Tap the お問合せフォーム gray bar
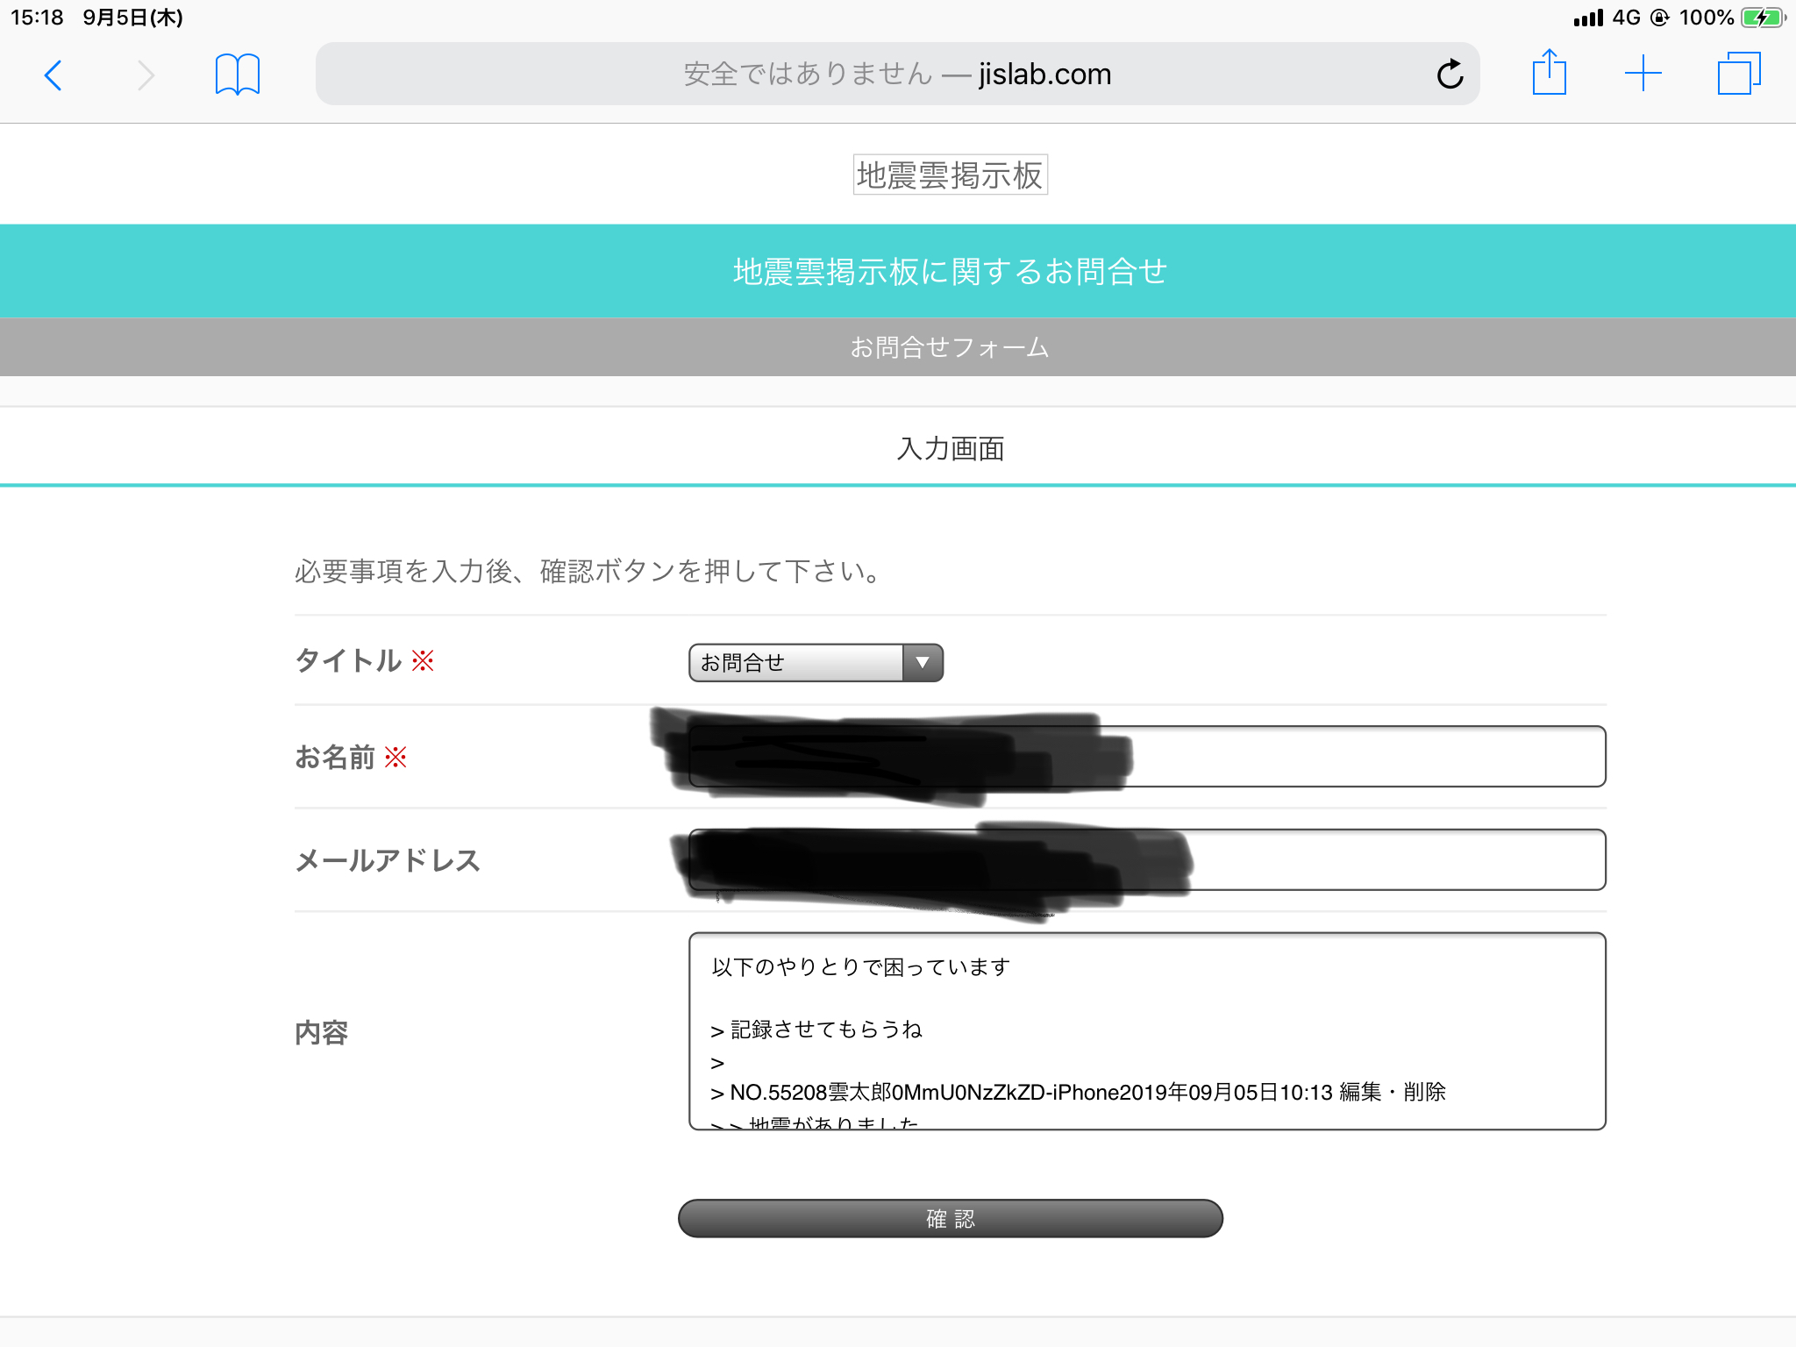 950,347
